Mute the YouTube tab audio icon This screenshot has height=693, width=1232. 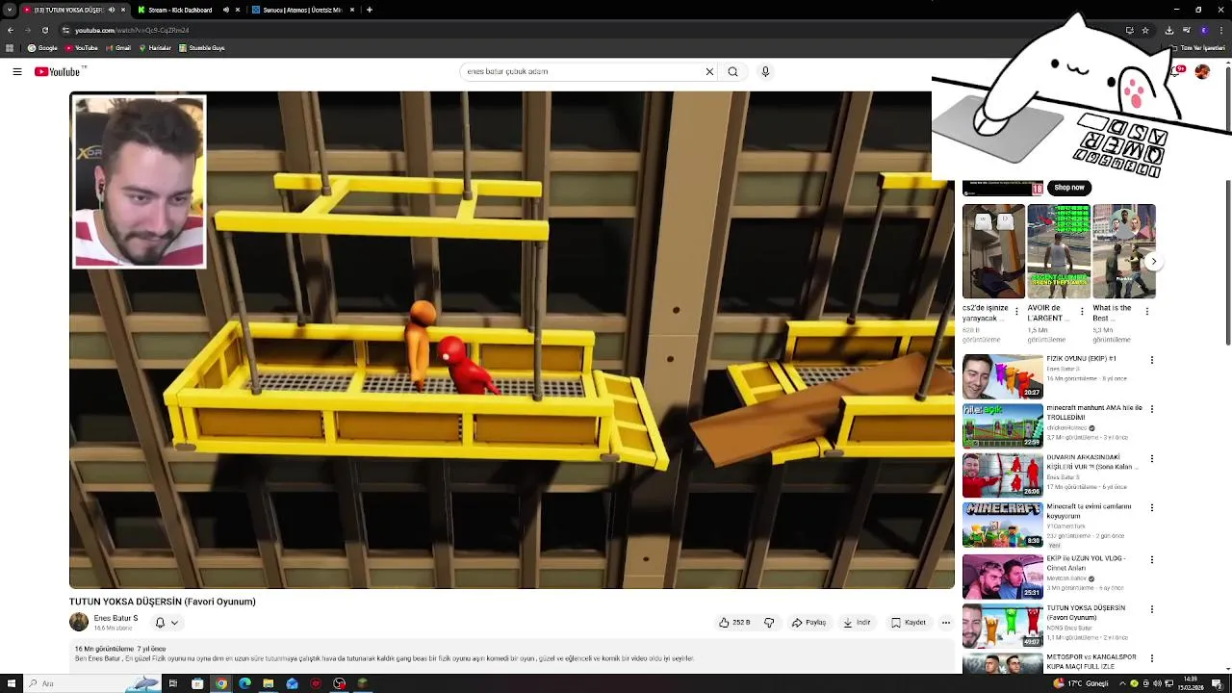coord(111,10)
